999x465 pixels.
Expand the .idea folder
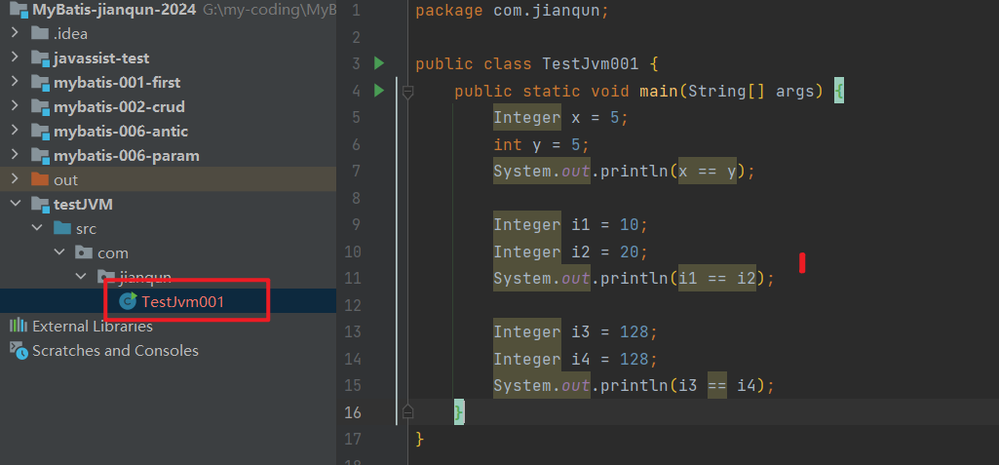[15, 33]
